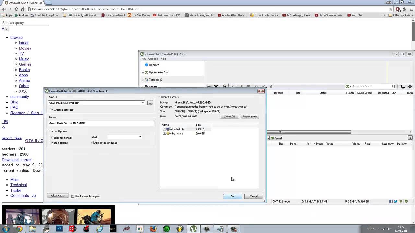Toggle Start torrent checkbox
This screenshot has height=233, width=415.
tap(52, 143)
